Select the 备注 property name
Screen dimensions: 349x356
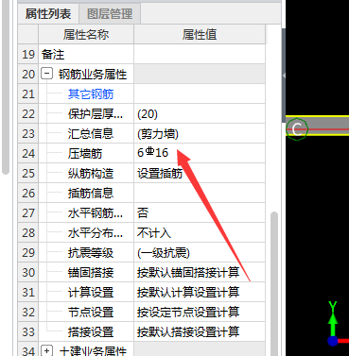(x=53, y=55)
